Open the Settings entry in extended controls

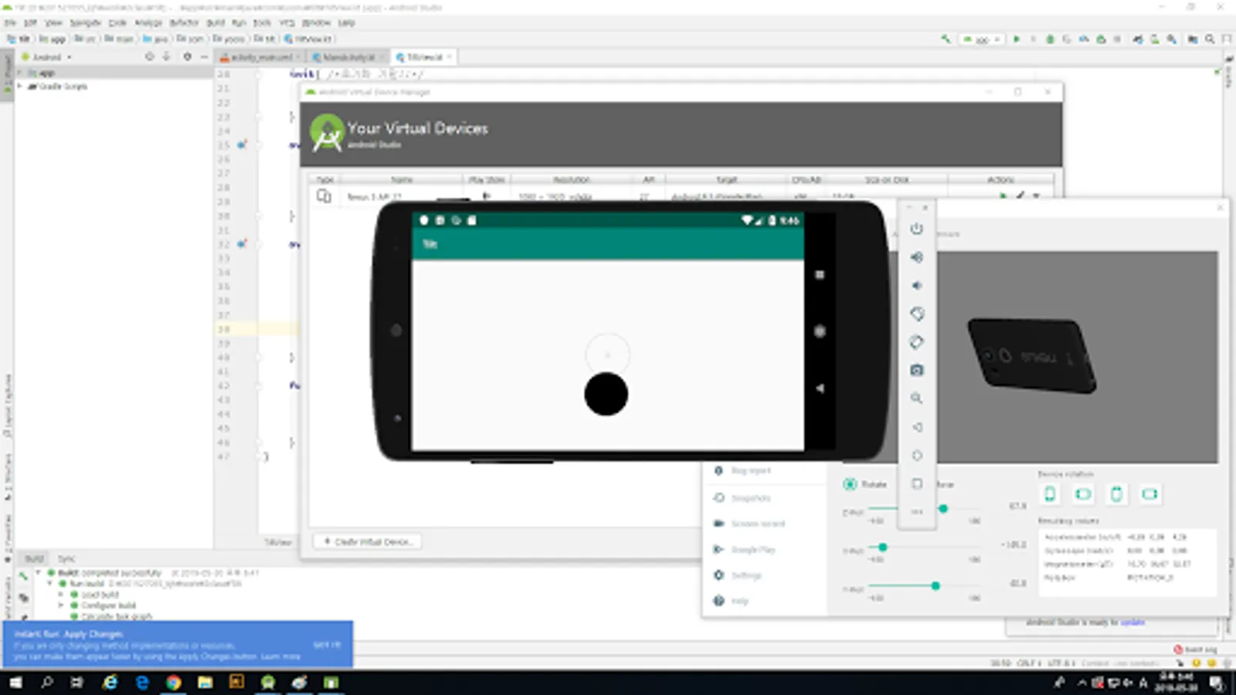(745, 575)
